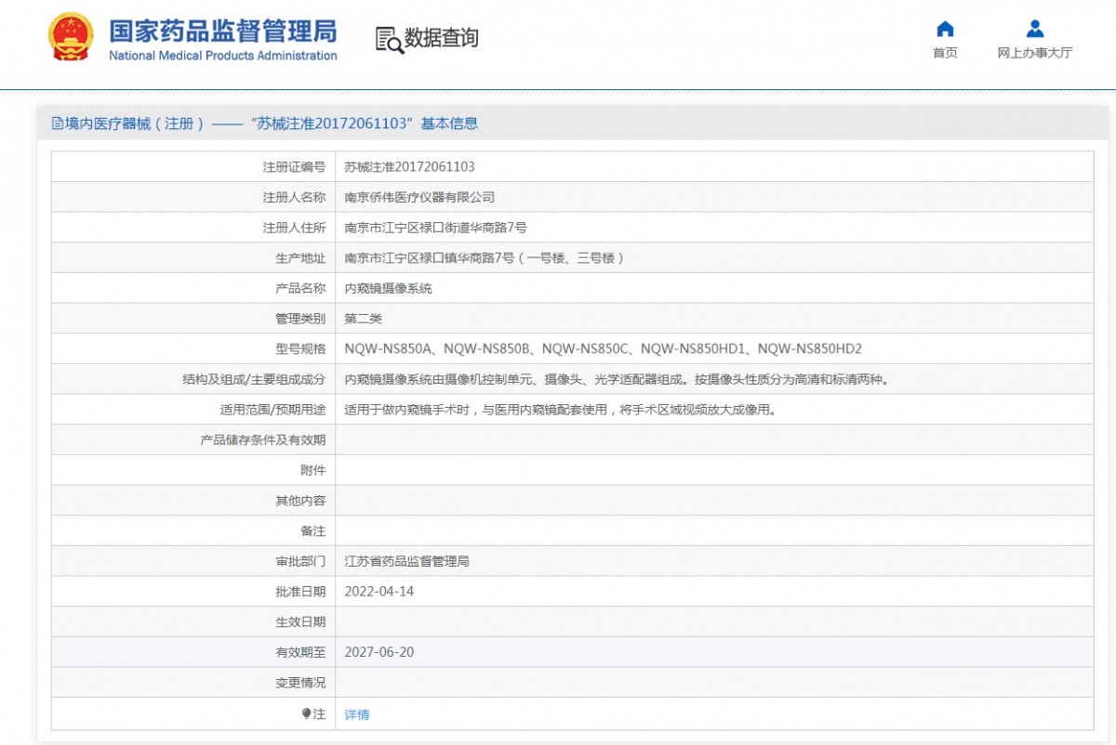Click National Medical Products Administration subtitle
The image size is (1116, 745).
coord(223,56)
